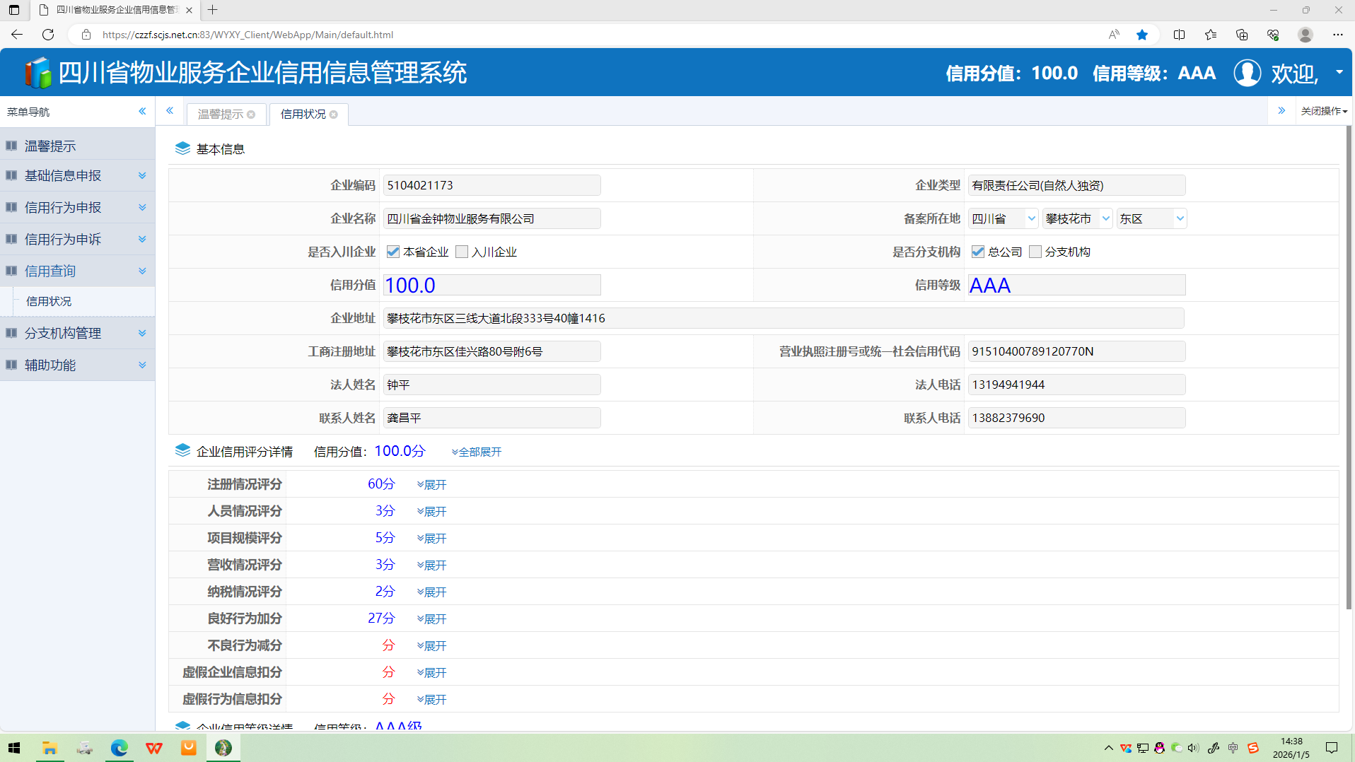
Task: Click the 企业地址 input field
Action: coord(782,319)
